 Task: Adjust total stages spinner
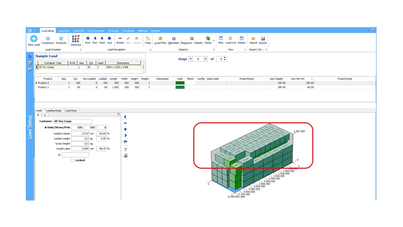[225, 59]
